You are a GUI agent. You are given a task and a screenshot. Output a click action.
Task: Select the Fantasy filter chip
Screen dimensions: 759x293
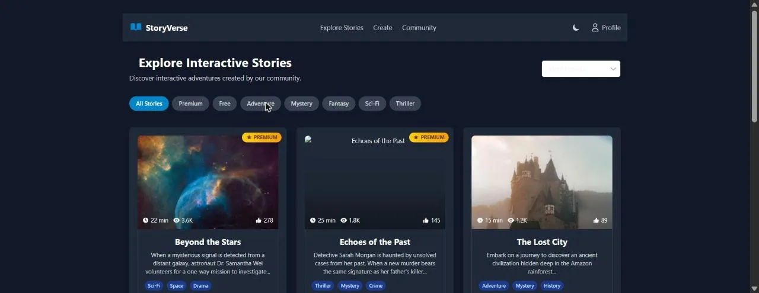pos(339,104)
